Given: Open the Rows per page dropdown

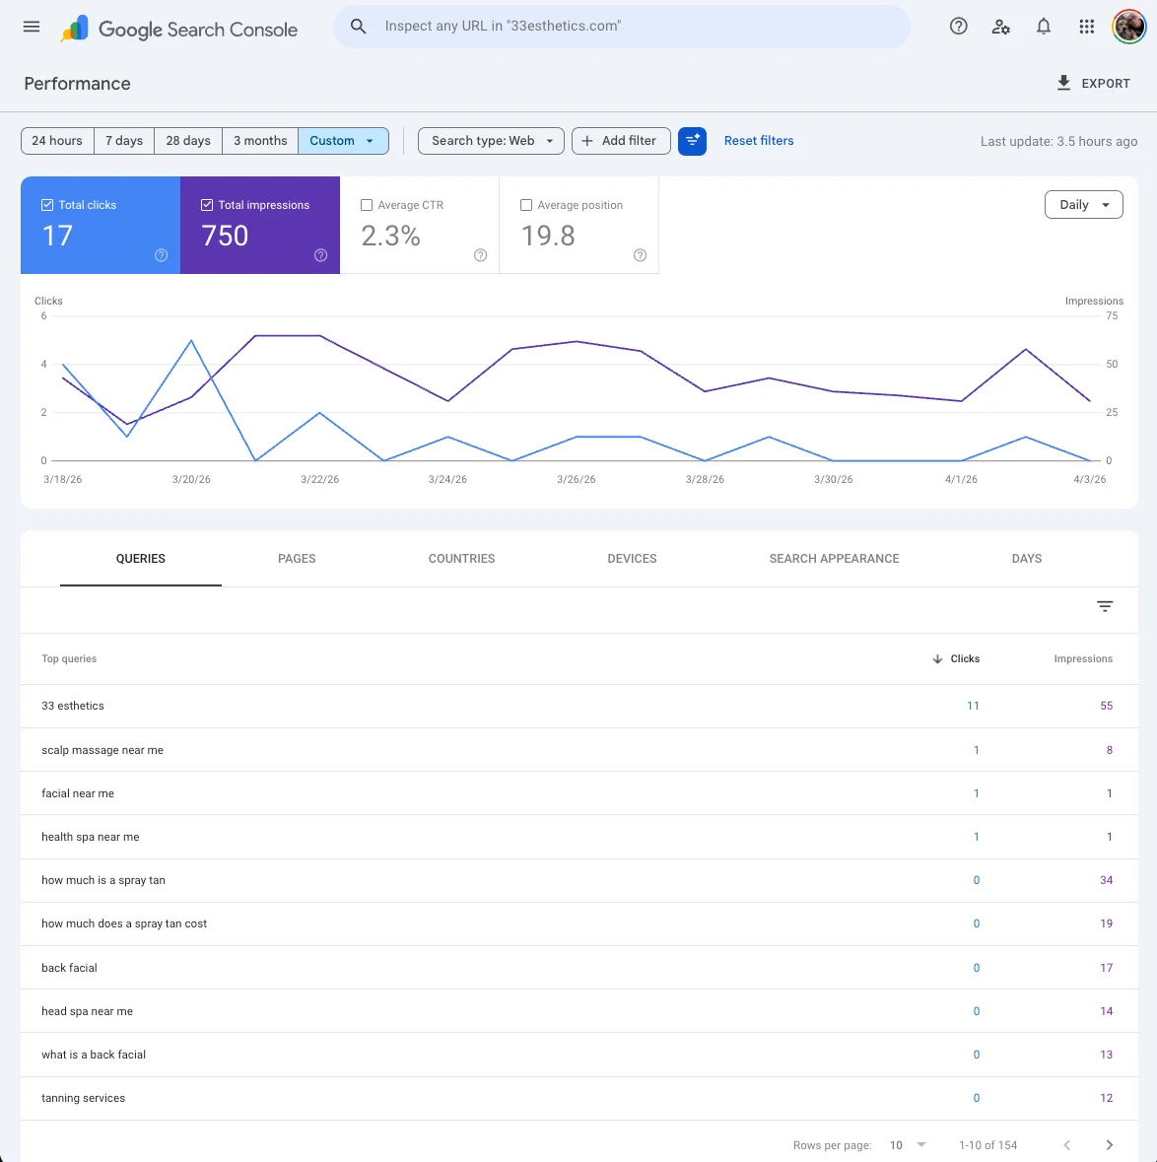Looking at the screenshot, I should pos(908,1144).
